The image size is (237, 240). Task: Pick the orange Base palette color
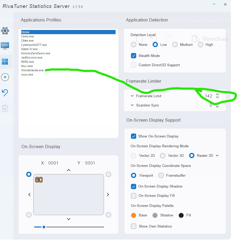[134, 215]
